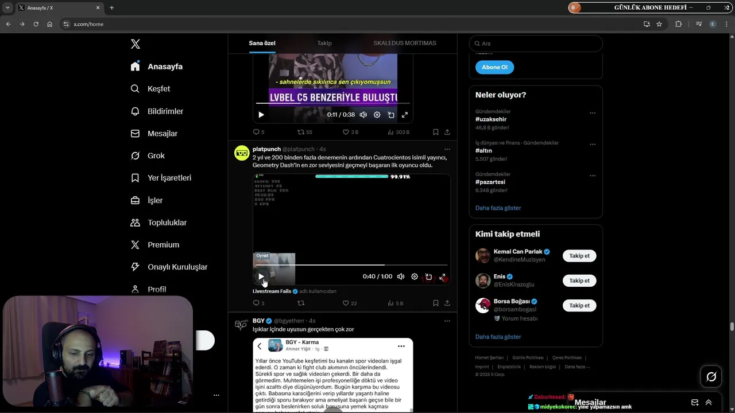Seek on the LVBEL C5 video progress bar

pos(333,103)
